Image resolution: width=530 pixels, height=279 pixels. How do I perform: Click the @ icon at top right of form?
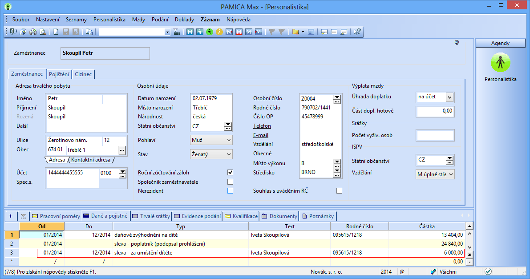(x=457, y=42)
